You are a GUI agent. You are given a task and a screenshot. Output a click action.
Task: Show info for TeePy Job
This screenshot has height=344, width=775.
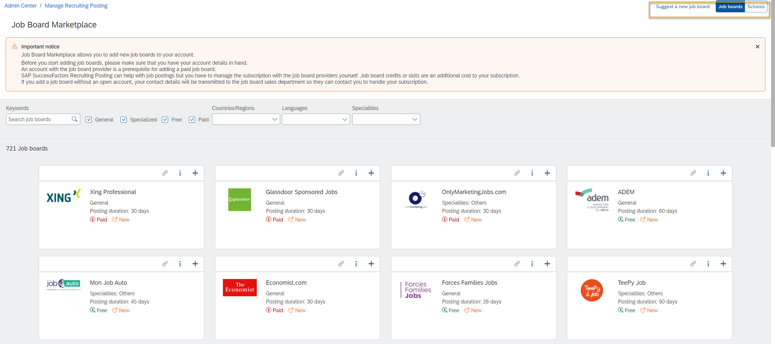point(708,264)
